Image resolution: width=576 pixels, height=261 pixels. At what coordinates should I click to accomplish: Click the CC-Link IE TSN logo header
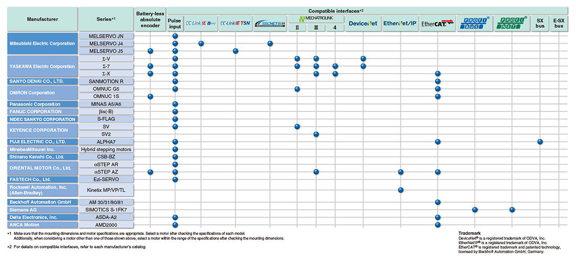pos(235,24)
